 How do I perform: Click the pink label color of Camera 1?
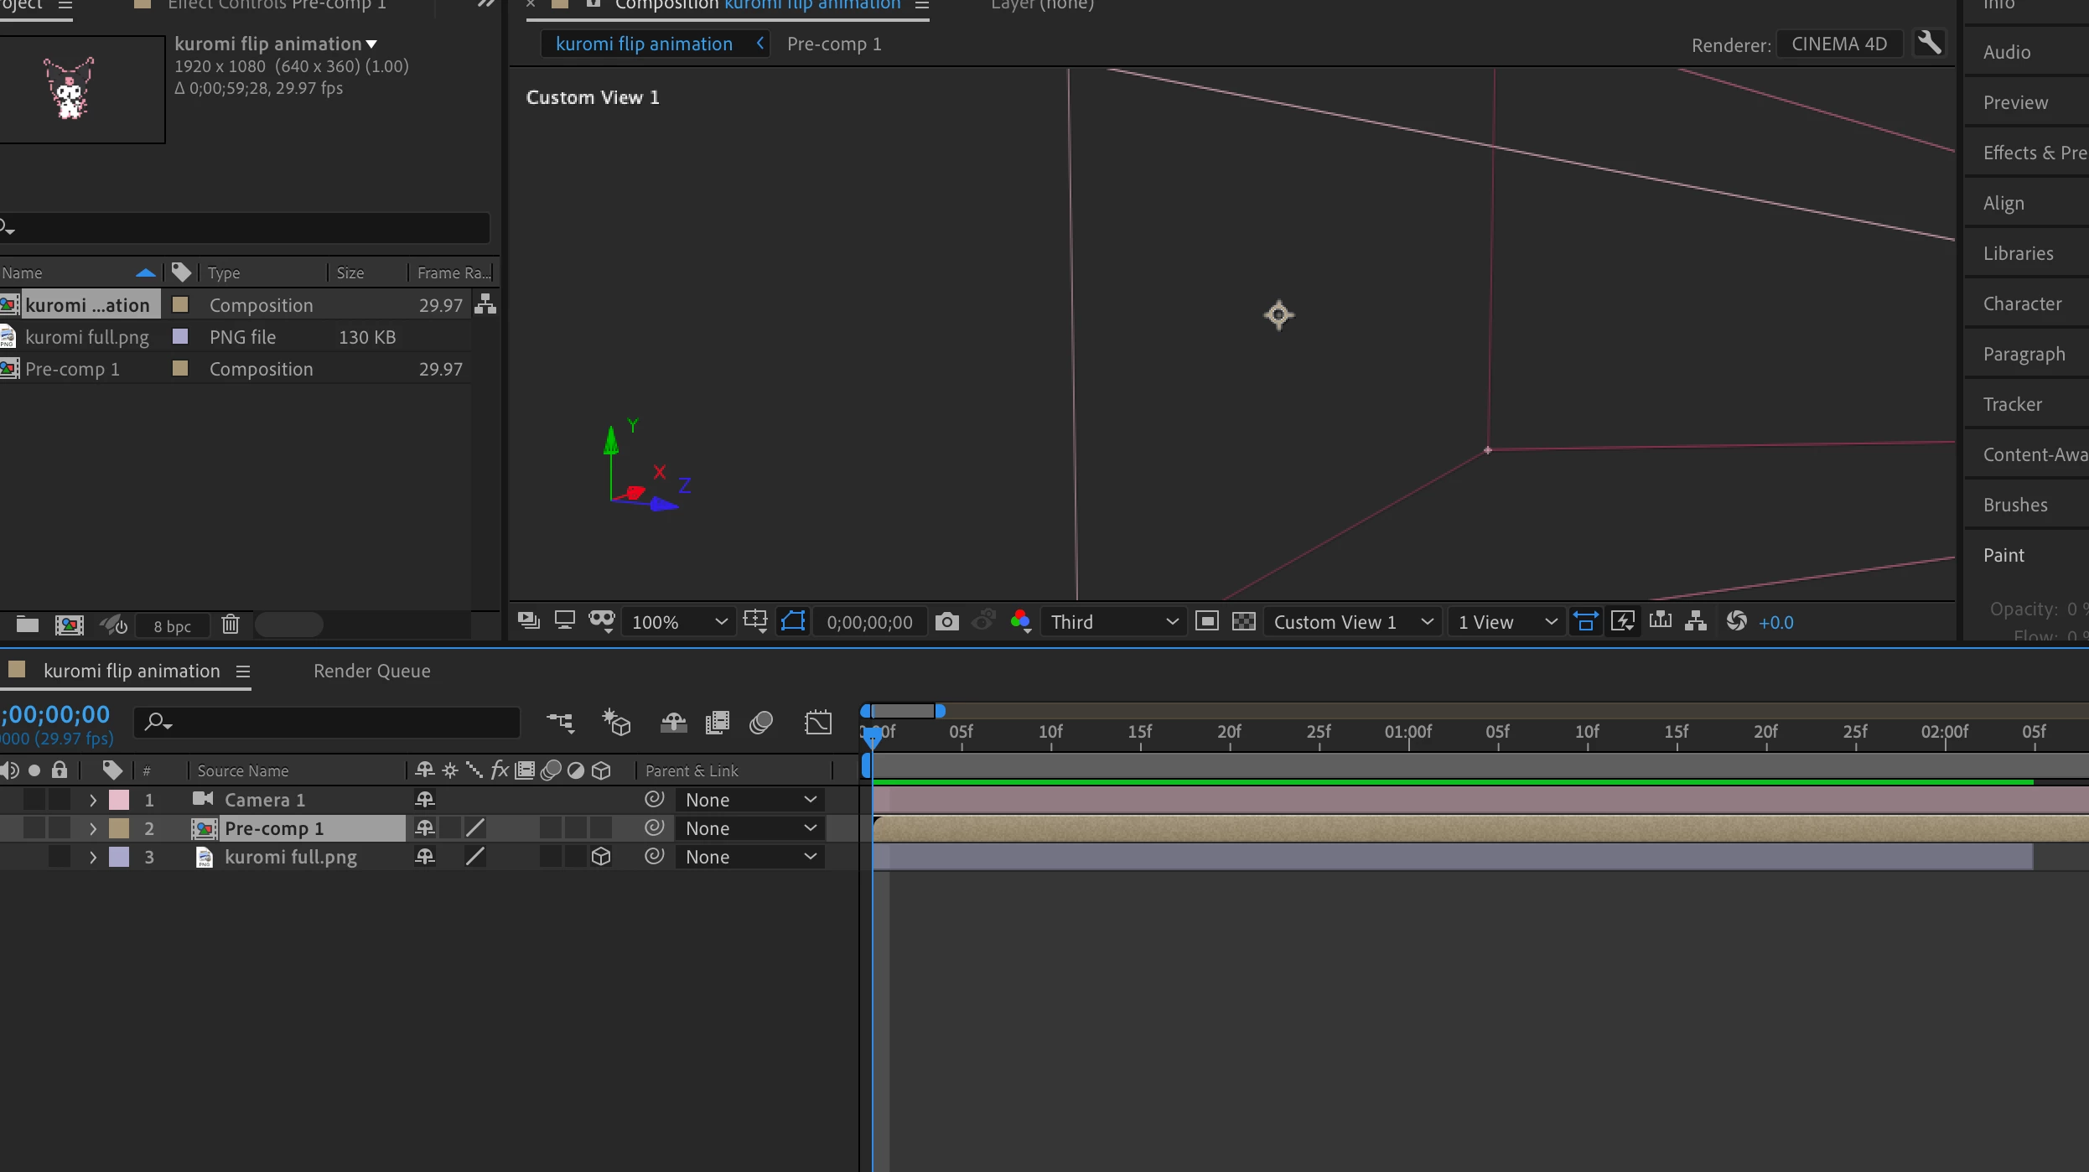(x=119, y=799)
